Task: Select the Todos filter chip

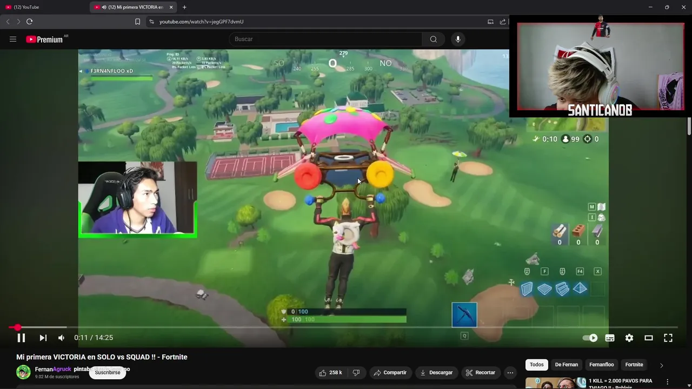Action: point(537,365)
